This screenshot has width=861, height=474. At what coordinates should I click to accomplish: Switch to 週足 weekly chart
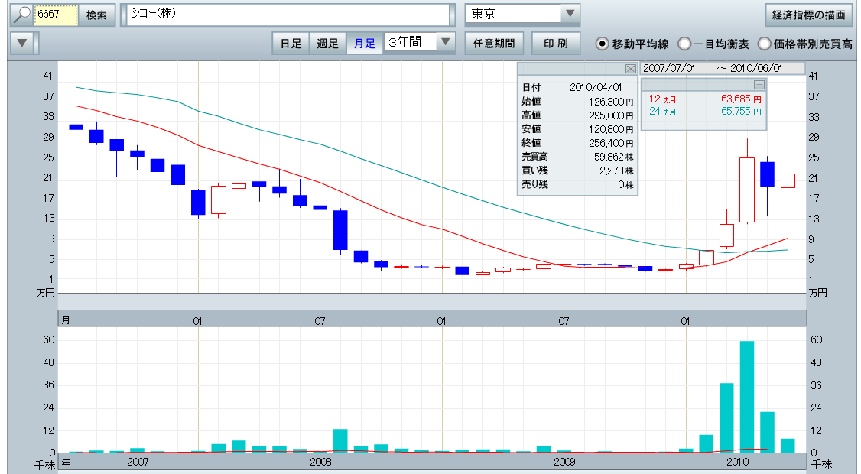point(327,44)
